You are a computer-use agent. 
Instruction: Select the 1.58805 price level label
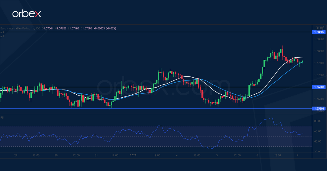pyautogui.click(x=319, y=32)
